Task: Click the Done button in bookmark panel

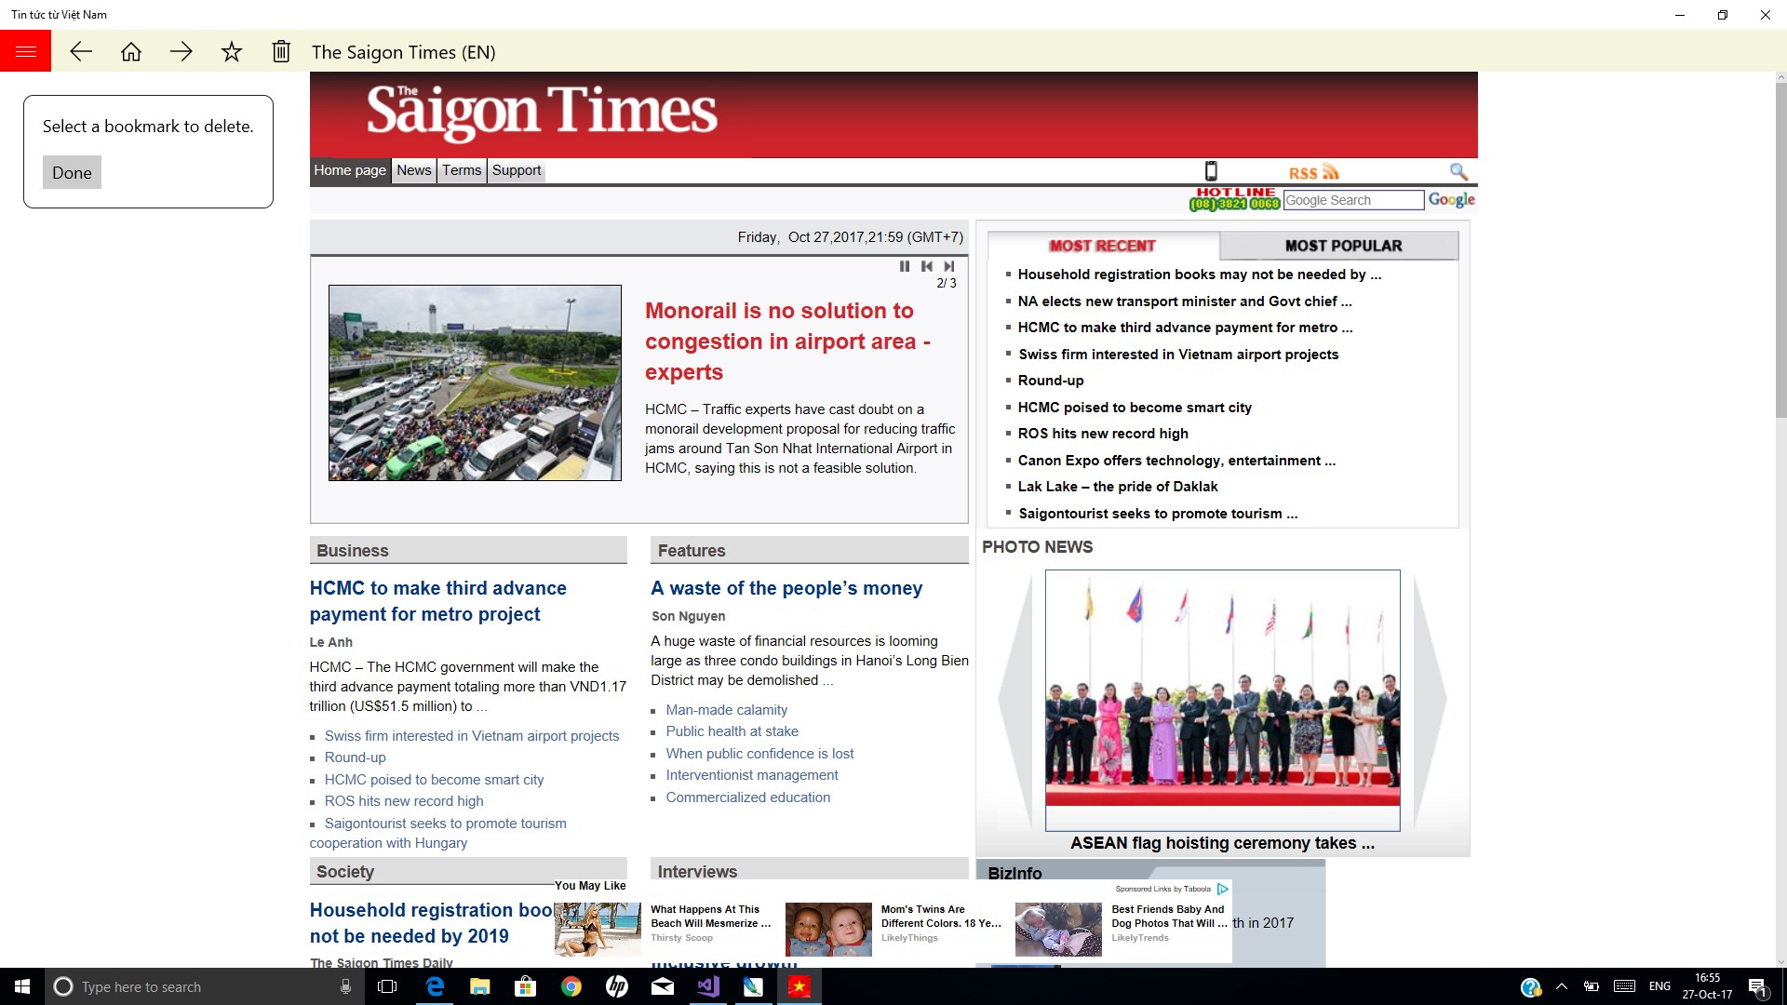Action: coord(72,172)
